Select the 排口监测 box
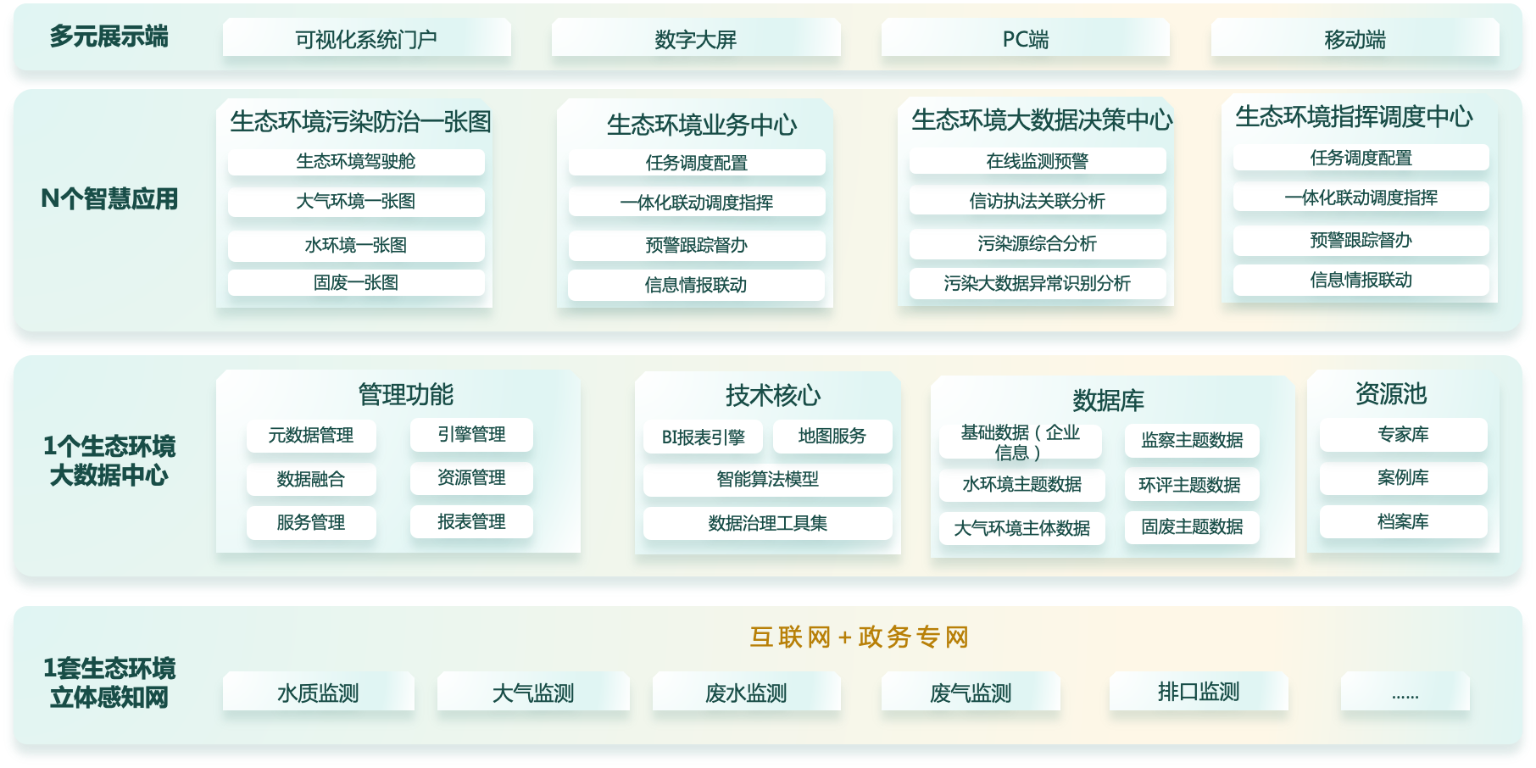Screen dimensions: 1536x768 click(1199, 691)
